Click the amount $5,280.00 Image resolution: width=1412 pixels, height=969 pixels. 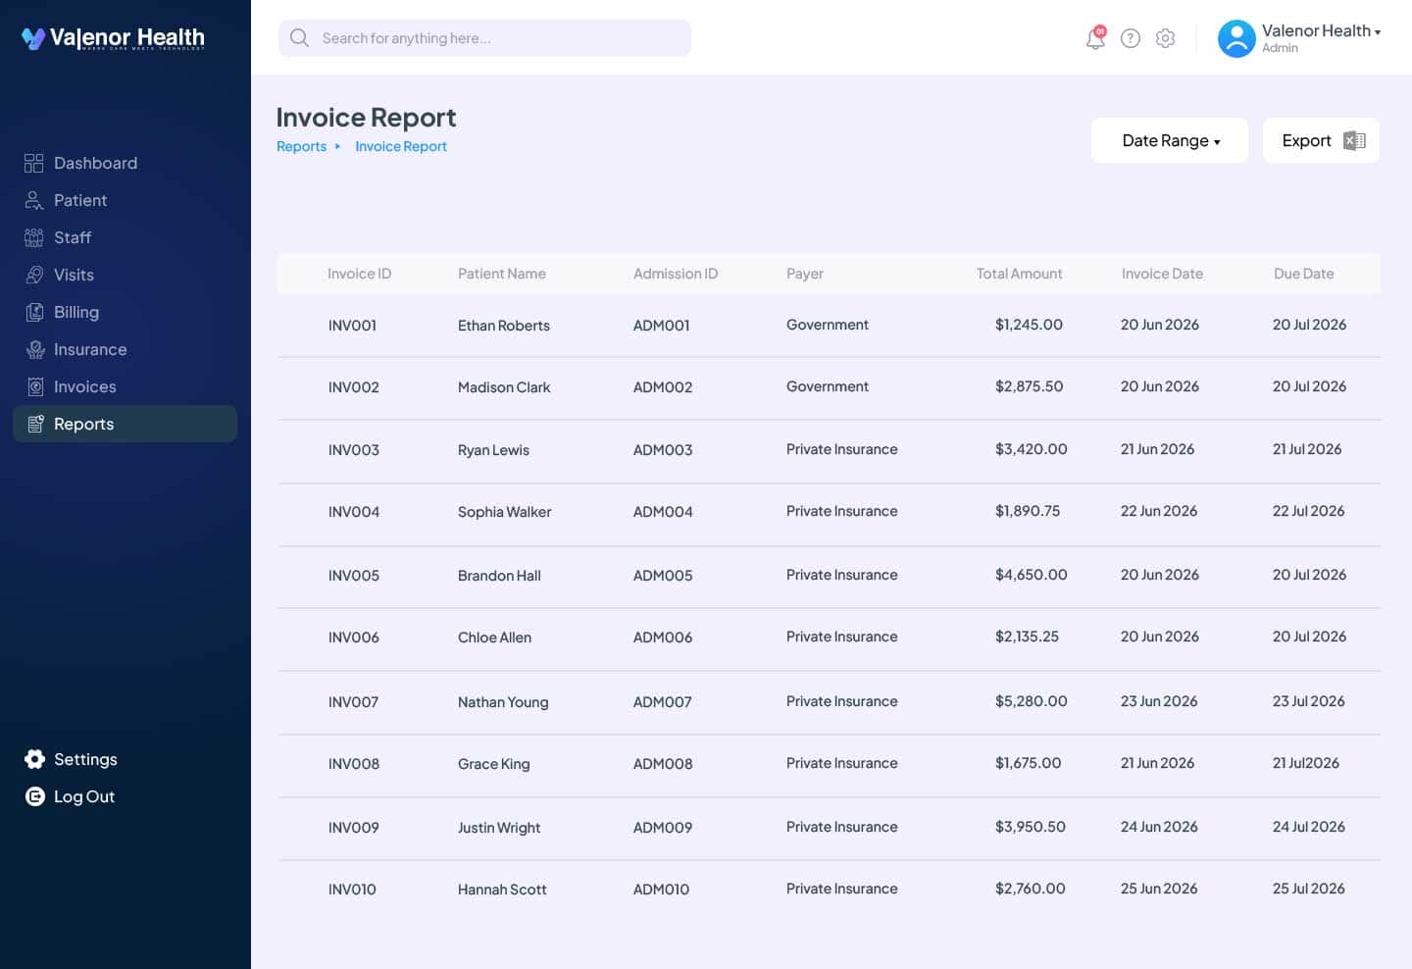[1032, 701]
